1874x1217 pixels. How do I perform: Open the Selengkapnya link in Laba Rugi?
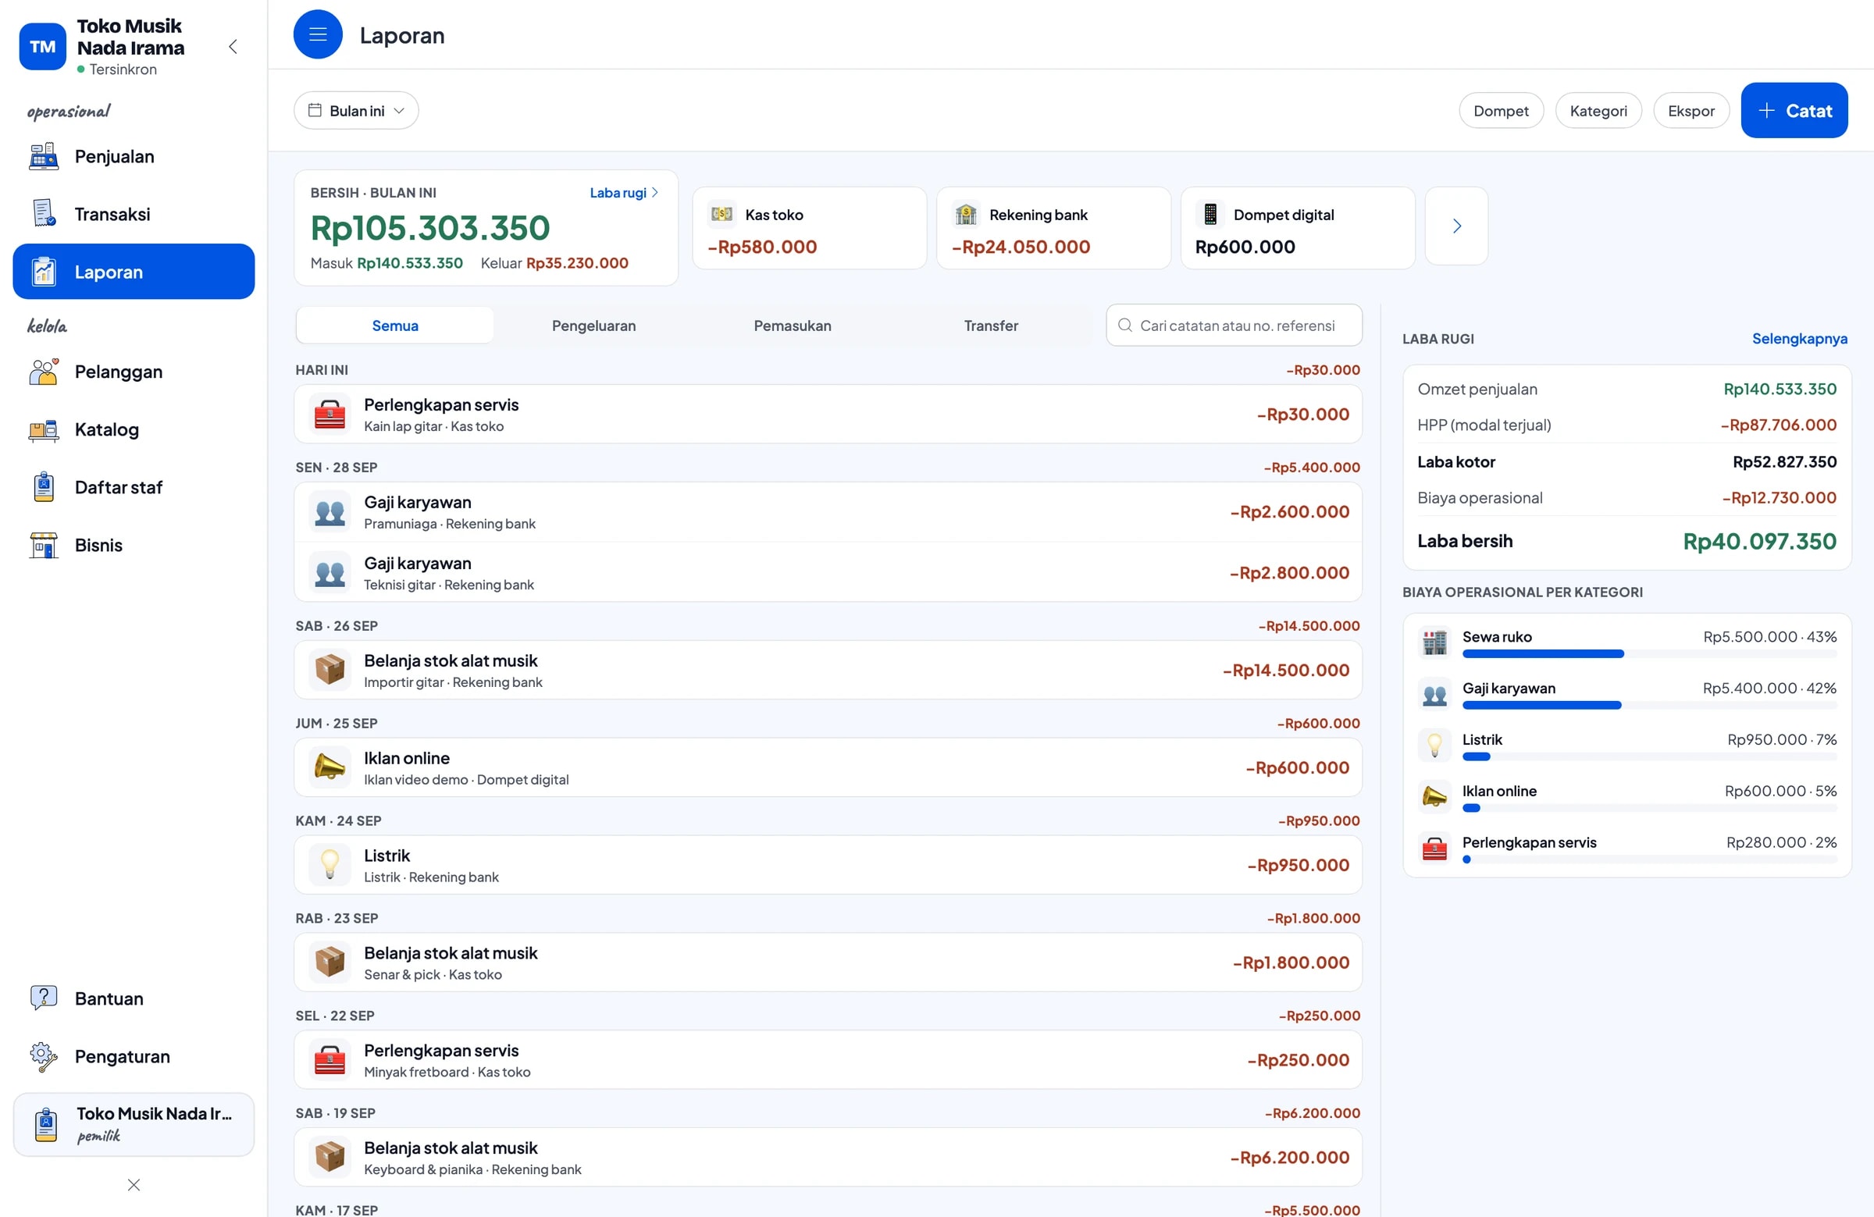pos(1799,340)
